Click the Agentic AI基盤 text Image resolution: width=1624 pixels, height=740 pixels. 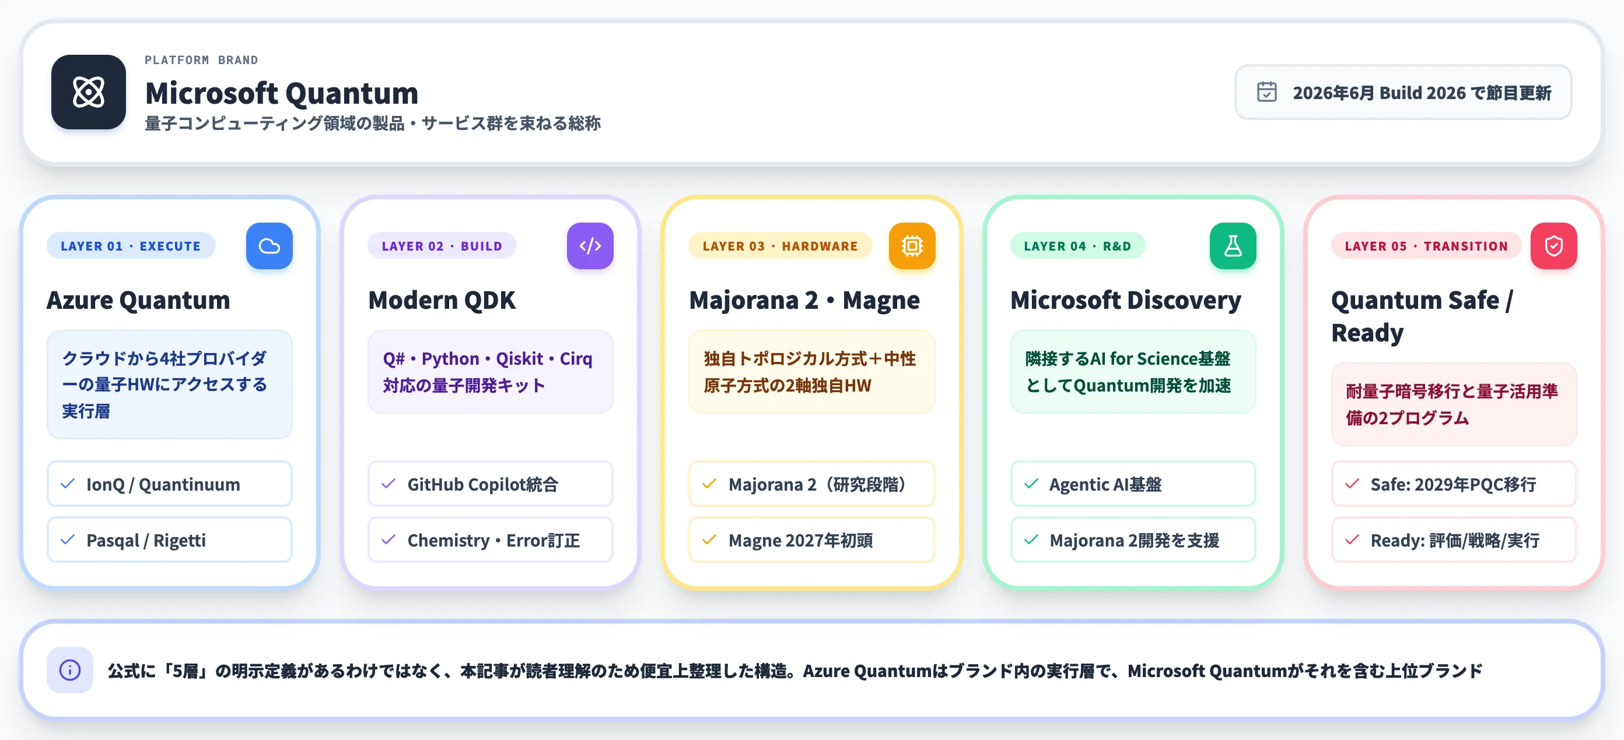1106,484
